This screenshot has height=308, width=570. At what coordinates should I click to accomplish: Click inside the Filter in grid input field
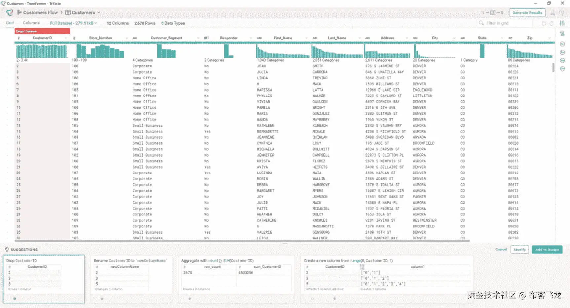pyautogui.click(x=506, y=23)
